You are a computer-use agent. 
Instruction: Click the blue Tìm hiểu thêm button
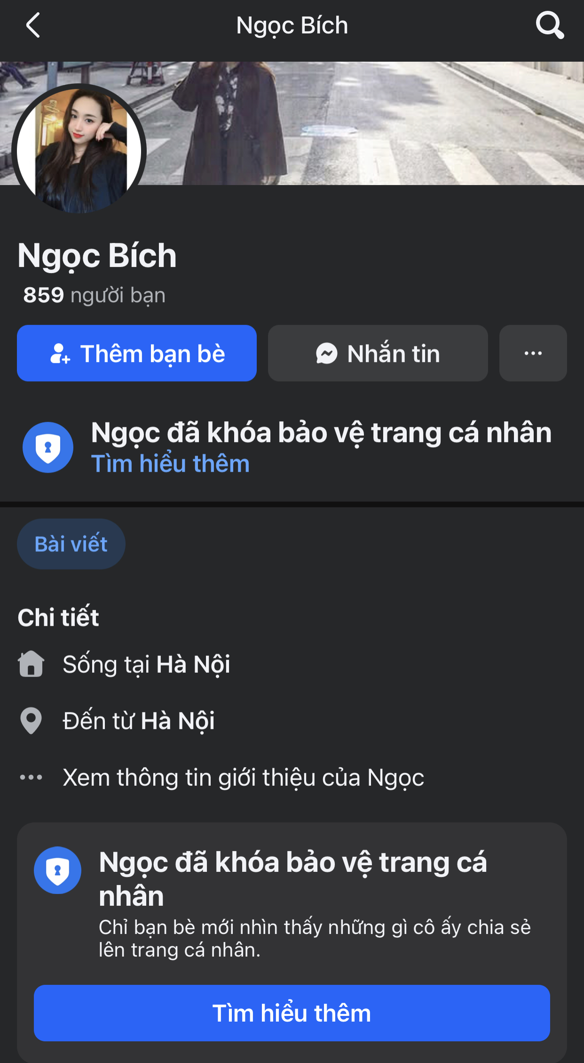pyautogui.click(x=292, y=1013)
